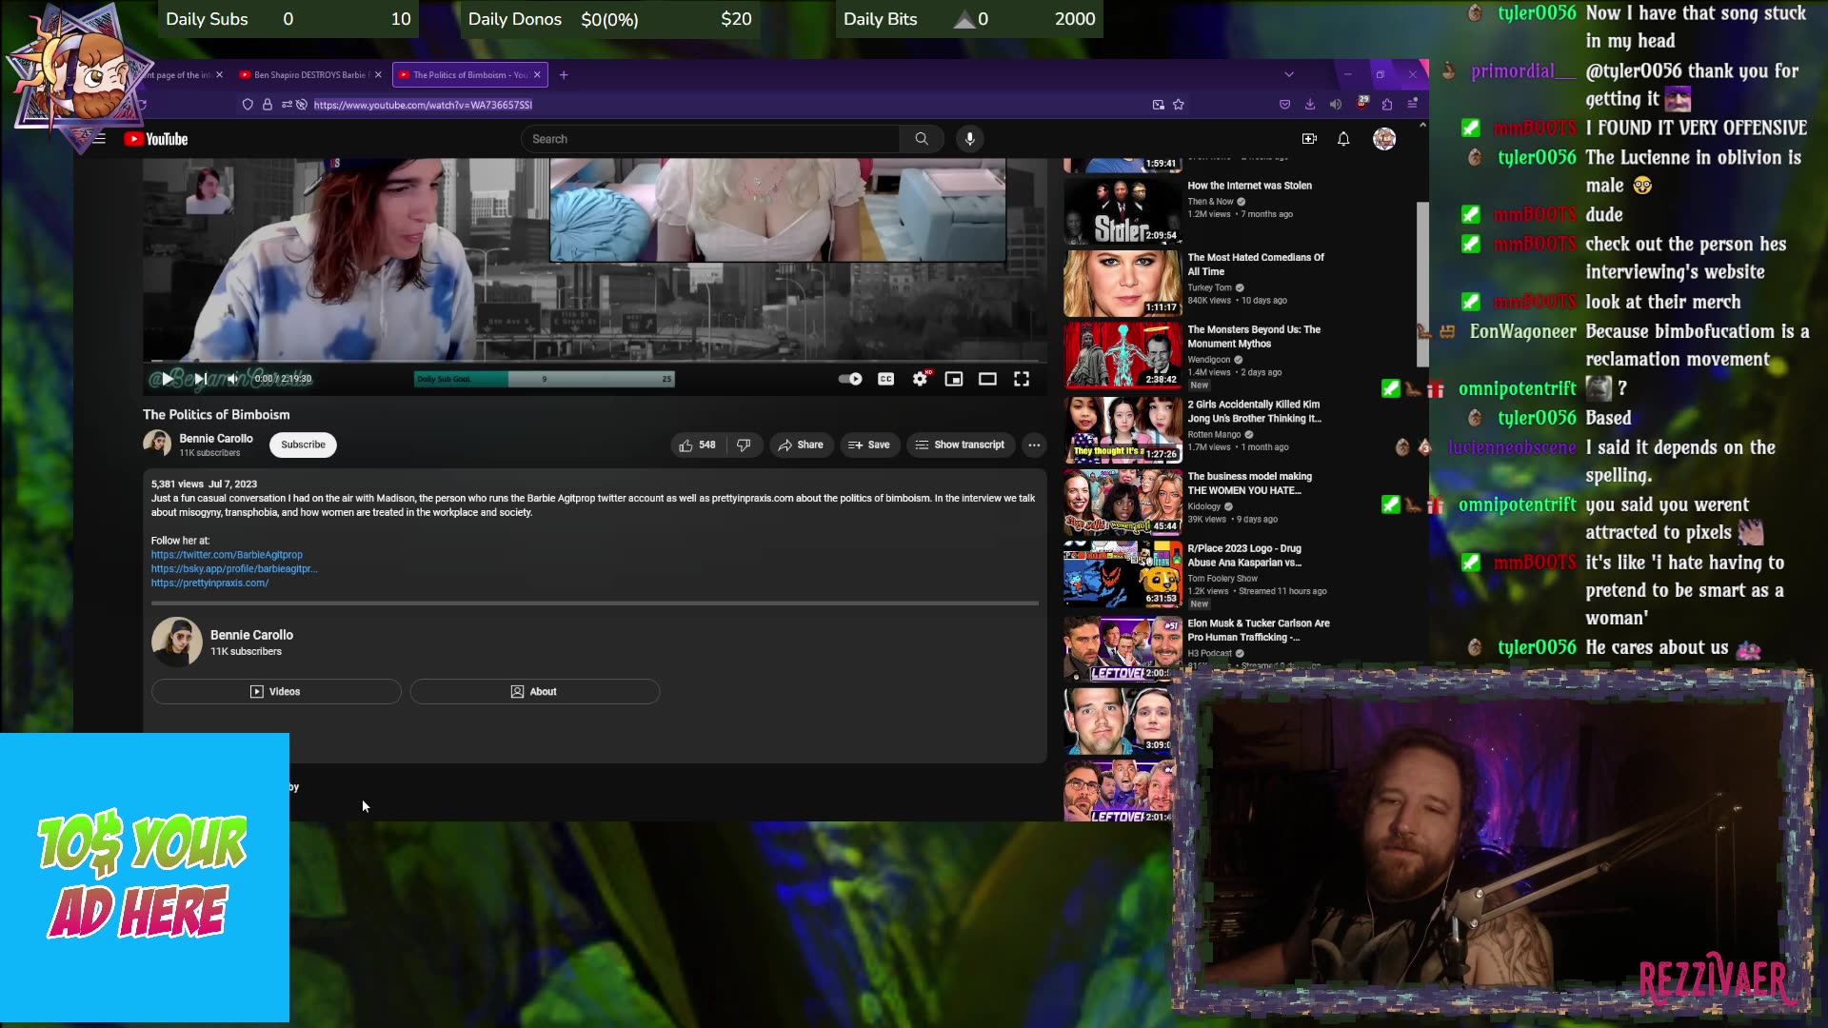Subscribe to Bennie Carollo
The width and height of the screenshot is (1828, 1028).
coord(303,445)
